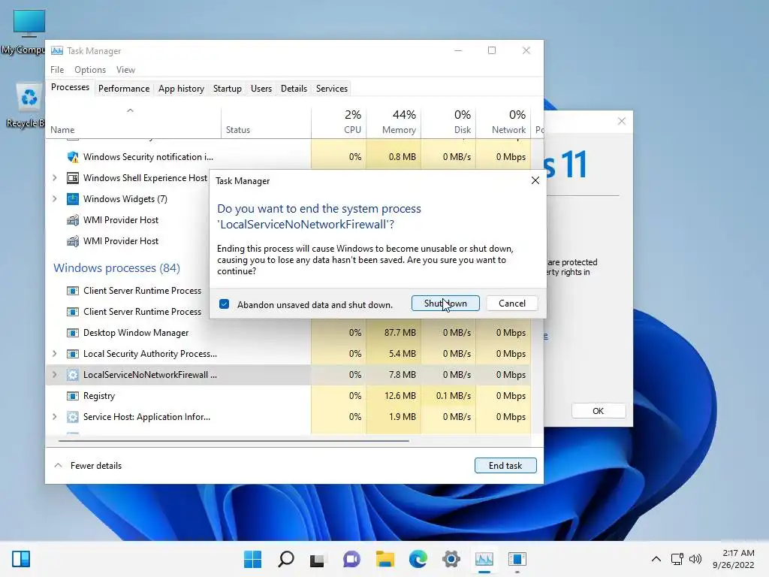769x577 pixels.
Task: Click the Desktop Window Manager icon
Action: (73, 333)
